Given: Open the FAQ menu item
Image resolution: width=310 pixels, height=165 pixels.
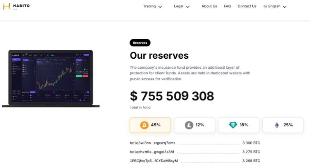Looking at the screenshot, I should click(x=227, y=6).
